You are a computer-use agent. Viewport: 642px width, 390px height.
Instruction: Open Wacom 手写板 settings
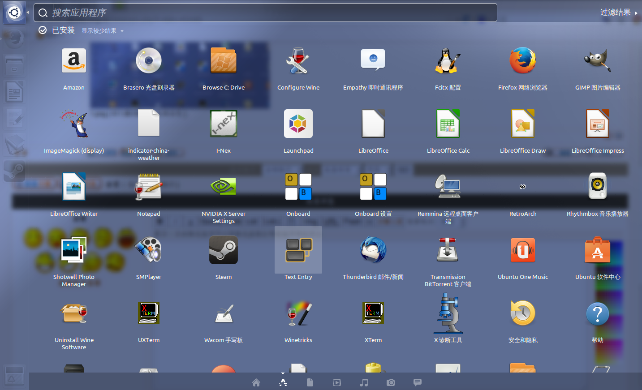point(224,313)
